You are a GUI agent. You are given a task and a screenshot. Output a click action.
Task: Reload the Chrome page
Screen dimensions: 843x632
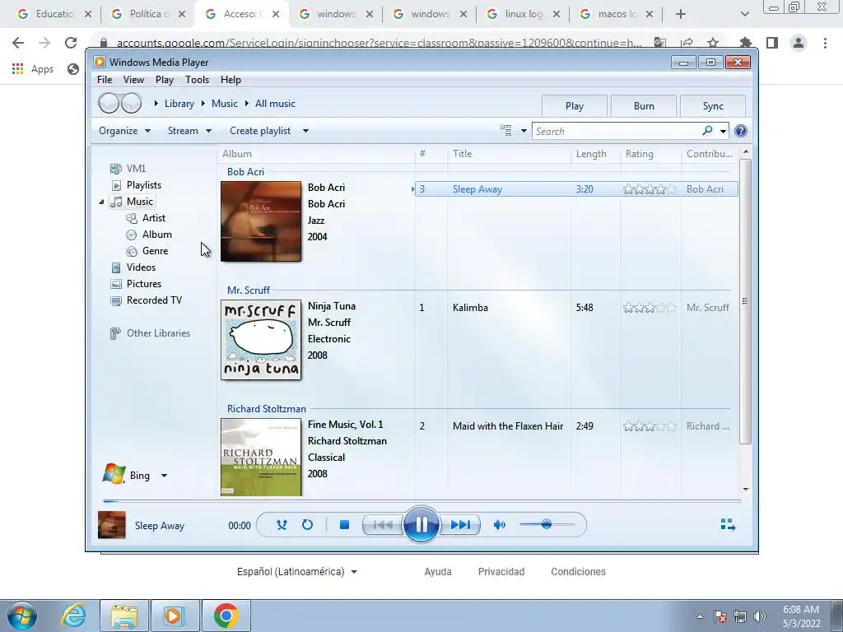[71, 43]
